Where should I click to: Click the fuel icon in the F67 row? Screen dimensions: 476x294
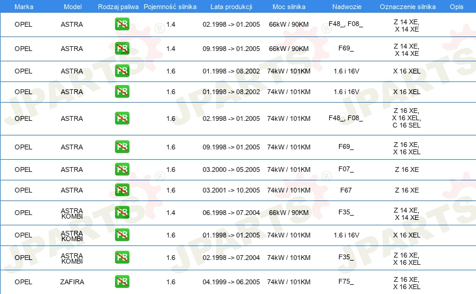coord(122,190)
